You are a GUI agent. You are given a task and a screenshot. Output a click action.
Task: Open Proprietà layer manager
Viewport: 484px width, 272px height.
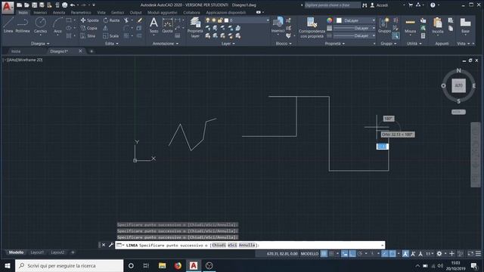pos(195,27)
